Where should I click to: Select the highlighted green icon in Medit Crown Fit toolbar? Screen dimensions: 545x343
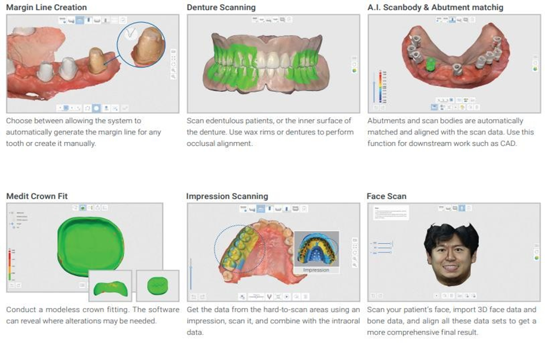tap(83, 207)
